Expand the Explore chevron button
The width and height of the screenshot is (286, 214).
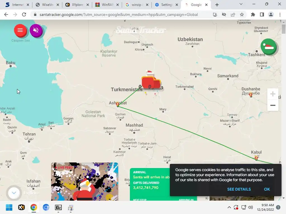pyautogui.click(x=14, y=193)
